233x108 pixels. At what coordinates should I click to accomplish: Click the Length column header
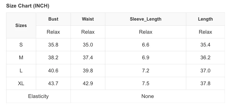pos(205,19)
